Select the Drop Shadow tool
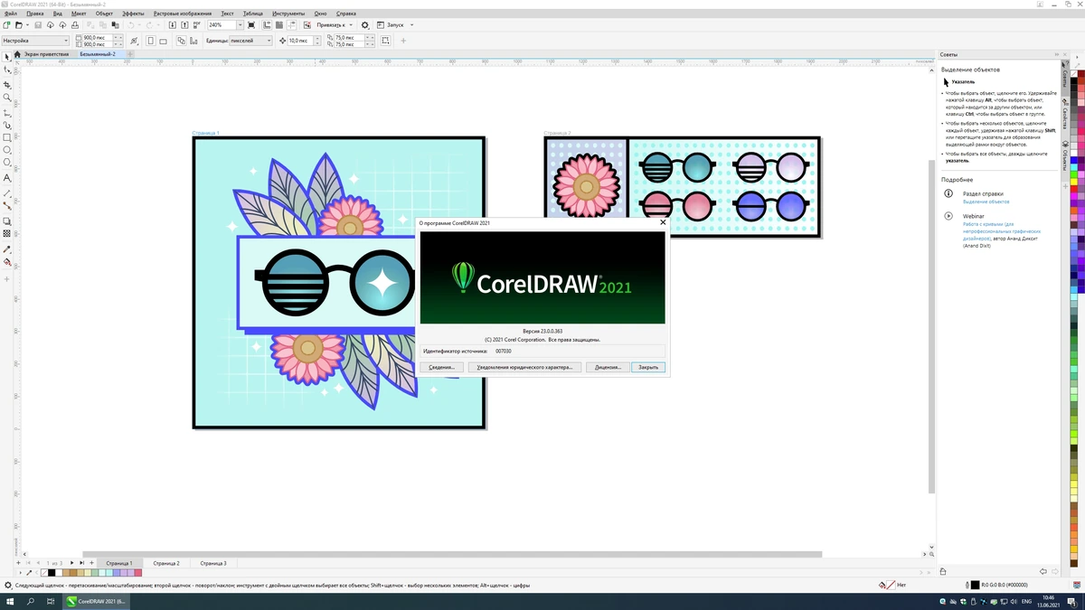The width and height of the screenshot is (1085, 610). (7, 221)
